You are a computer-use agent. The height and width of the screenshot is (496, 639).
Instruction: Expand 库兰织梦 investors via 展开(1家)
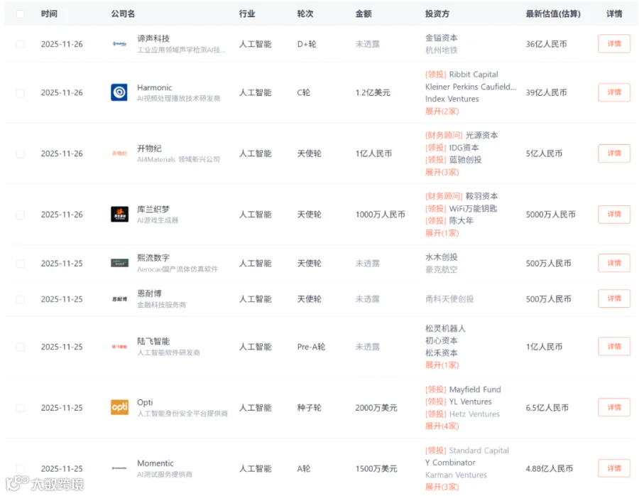[442, 233]
